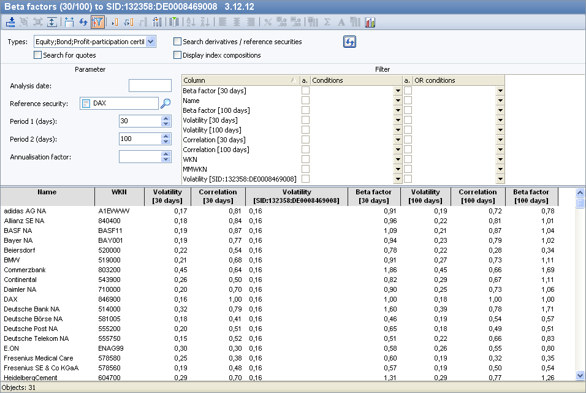
Task: Open the Types dropdown list
Action: coord(151,42)
